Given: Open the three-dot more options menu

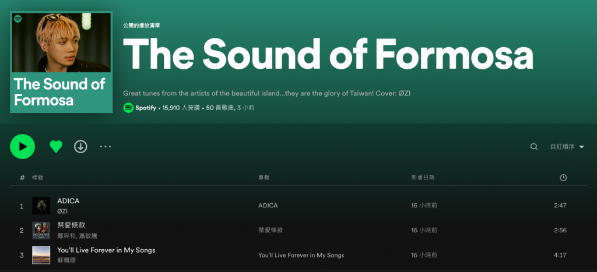Looking at the screenshot, I should (105, 147).
